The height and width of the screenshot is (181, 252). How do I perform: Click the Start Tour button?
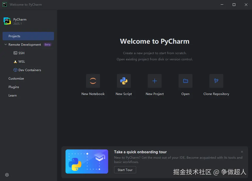(x=125, y=170)
